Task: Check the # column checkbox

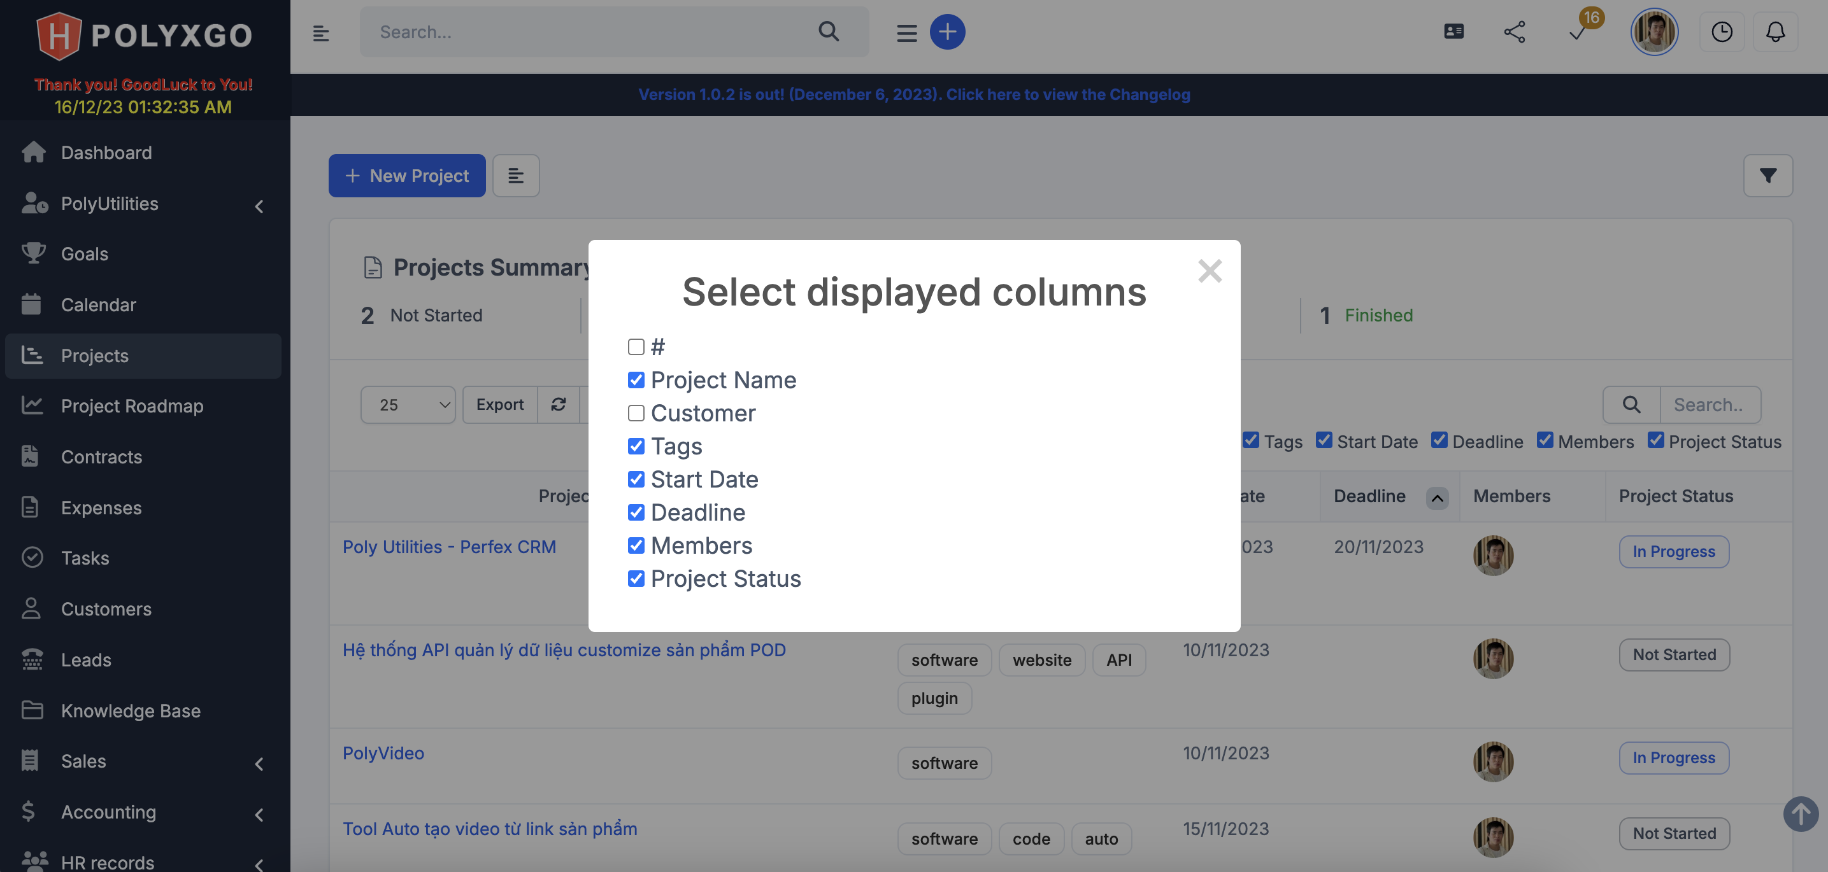Action: pyautogui.click(x=636, y=347)
